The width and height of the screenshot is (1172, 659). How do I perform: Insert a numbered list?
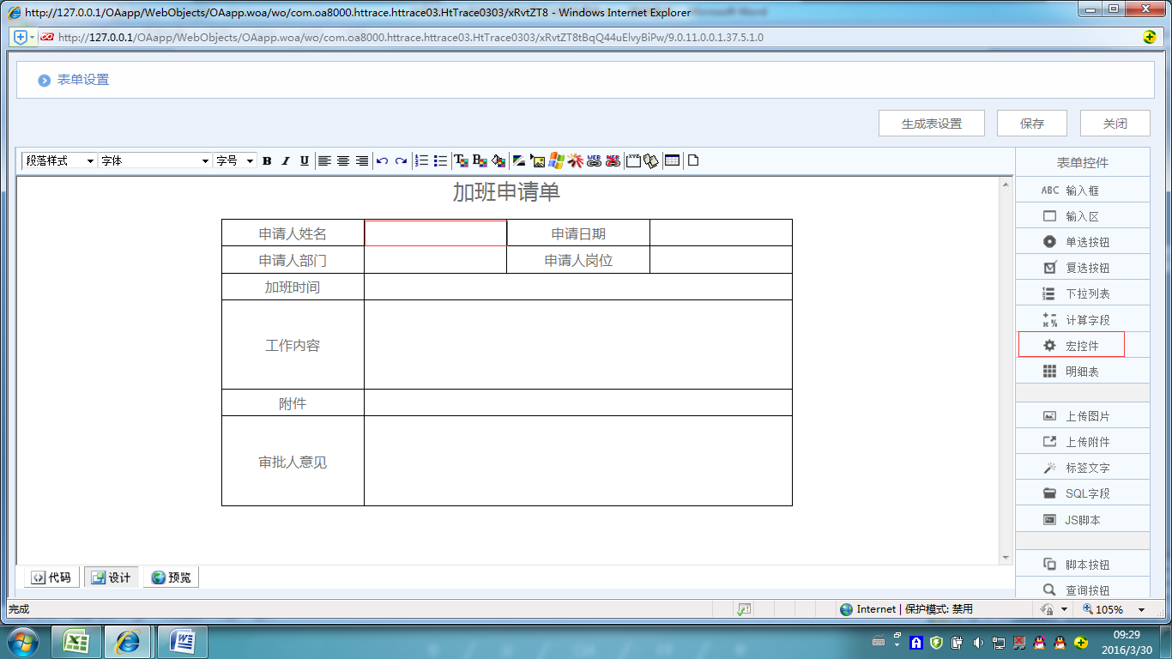click(x=421, y=160)
